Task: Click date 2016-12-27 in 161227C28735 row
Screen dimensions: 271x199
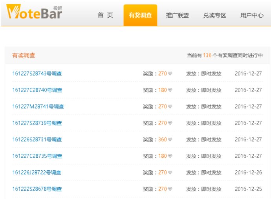Action: [x=248, y=156]
